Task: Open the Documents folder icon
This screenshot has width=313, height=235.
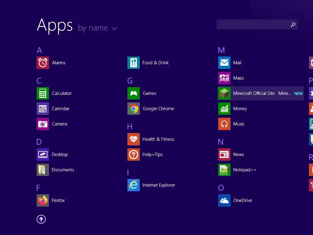Action: pos(43,170)
